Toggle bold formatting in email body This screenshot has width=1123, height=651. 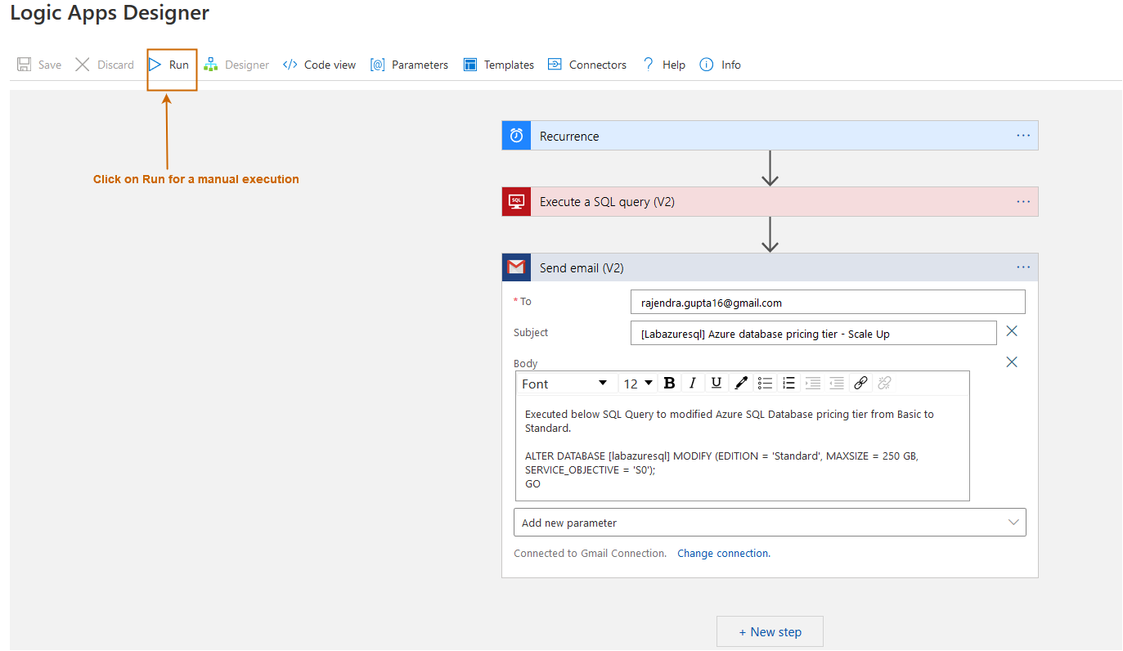[669, 383]
